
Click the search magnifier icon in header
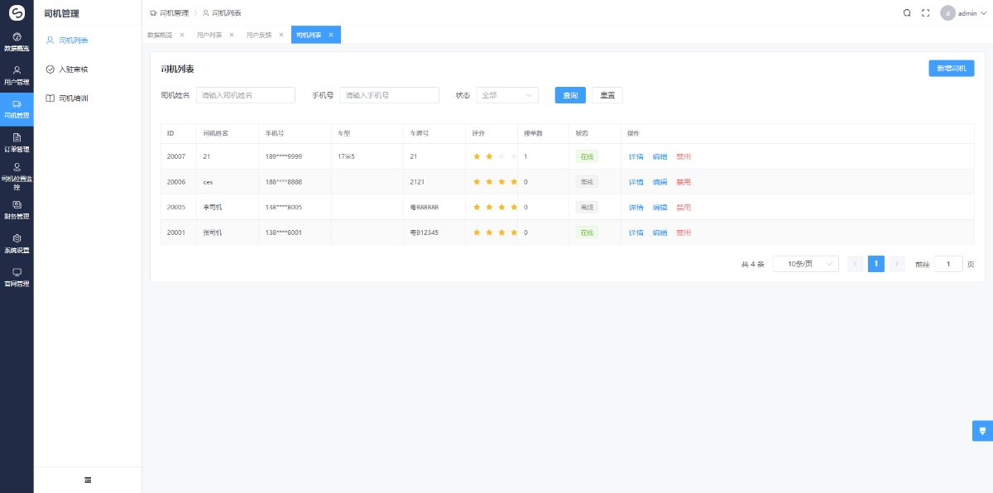907,13
